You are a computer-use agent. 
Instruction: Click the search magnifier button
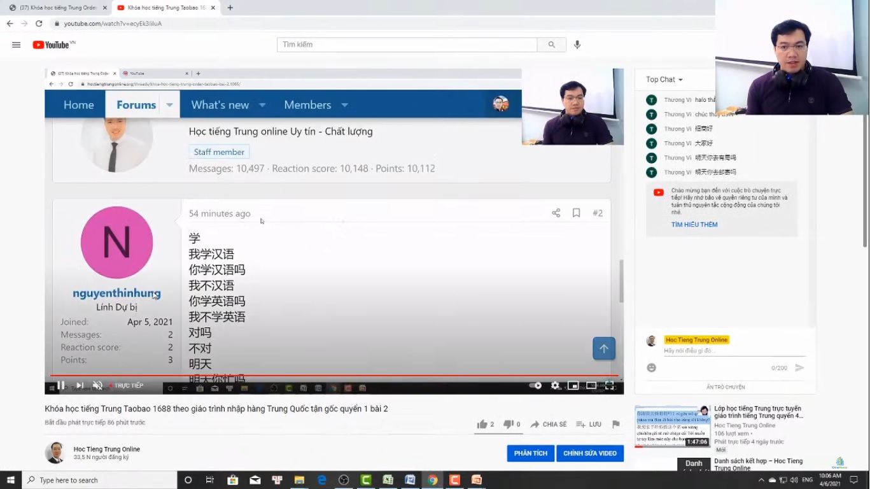point(551,45)
